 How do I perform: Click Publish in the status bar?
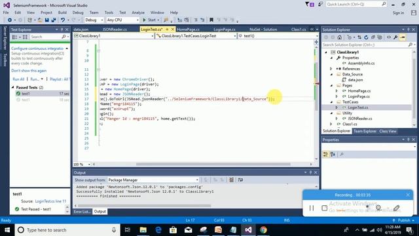tap(404, 220)
